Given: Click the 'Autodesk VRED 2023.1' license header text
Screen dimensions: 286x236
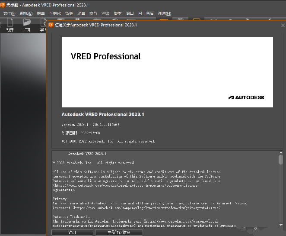Looking at the screenshot, I should pyautogui.click(x=87, y=154).
